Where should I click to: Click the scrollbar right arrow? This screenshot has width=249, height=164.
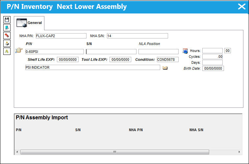coord(239,152)
